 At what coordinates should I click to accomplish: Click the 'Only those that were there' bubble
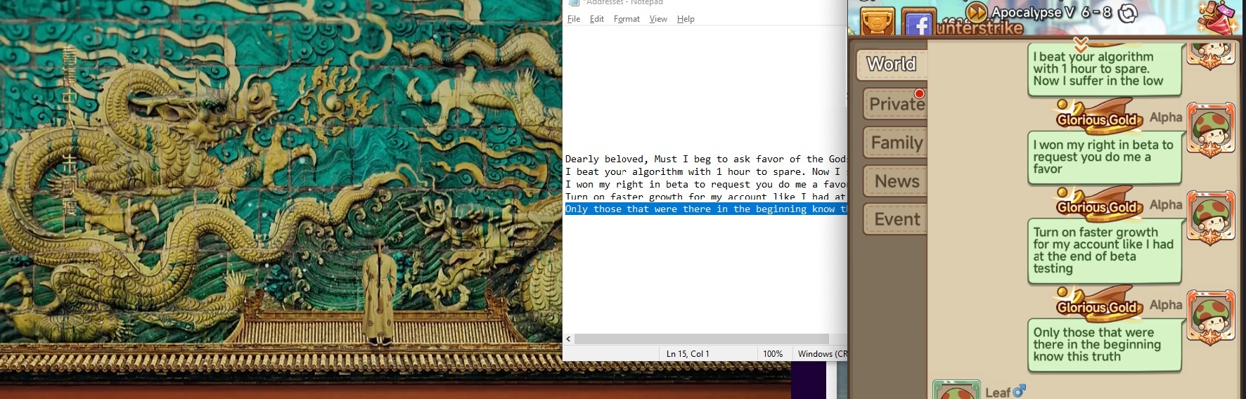[x=1104, y=345]
